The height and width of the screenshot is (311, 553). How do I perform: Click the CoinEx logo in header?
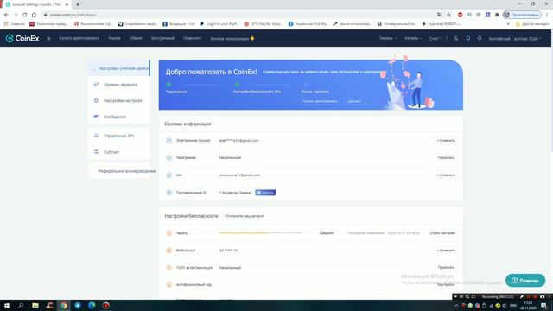point(22,38)
